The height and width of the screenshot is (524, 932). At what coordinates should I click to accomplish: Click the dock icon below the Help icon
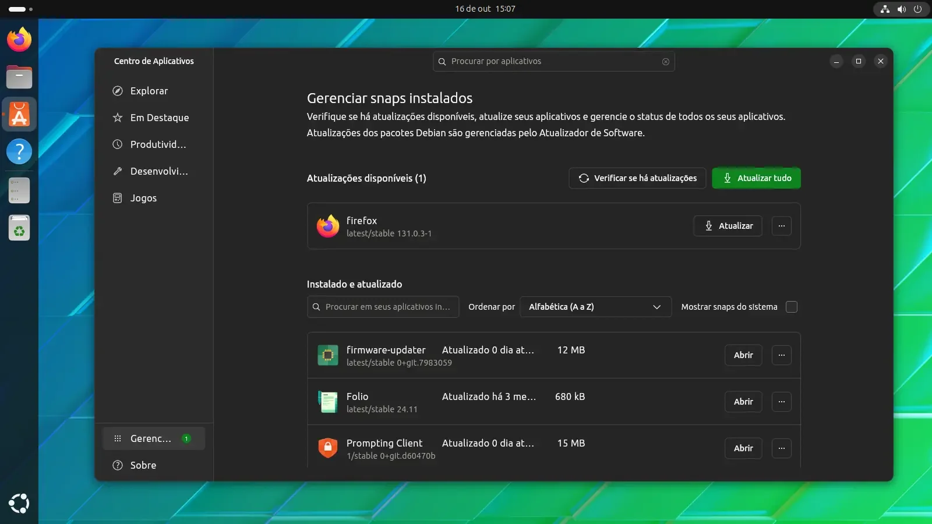click(x=19, y=190)
